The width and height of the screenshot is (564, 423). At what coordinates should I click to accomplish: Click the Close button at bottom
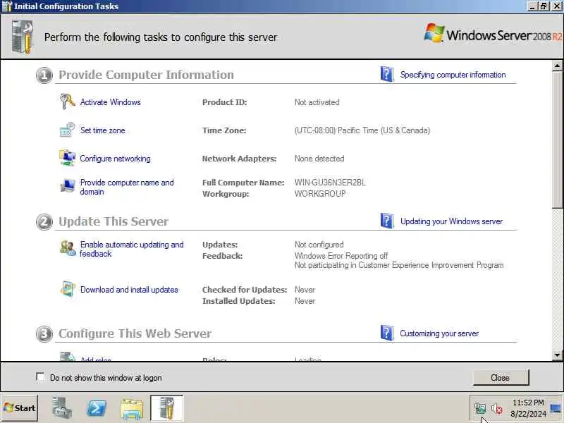point(501,377)
